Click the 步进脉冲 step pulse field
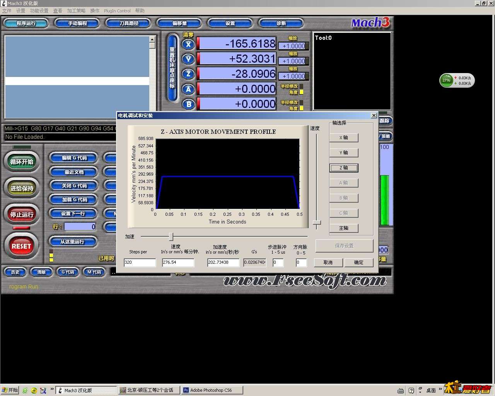 point(278,263)
